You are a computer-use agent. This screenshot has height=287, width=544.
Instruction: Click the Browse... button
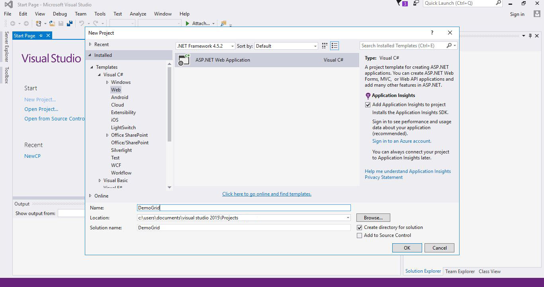pos(373,218)
